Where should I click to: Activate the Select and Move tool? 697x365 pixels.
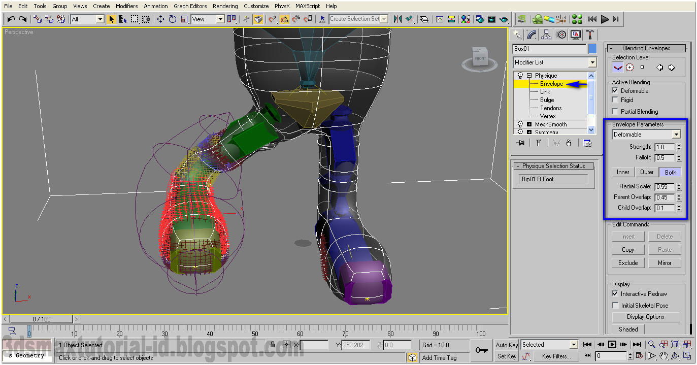(161, 19)
